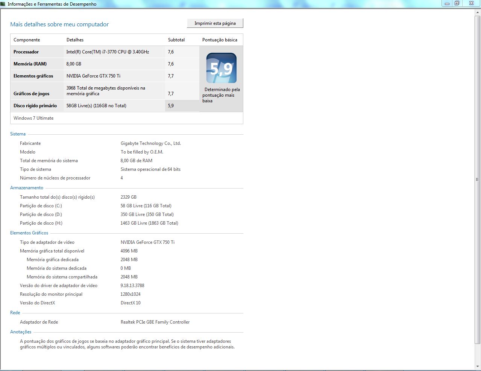481x371 pixels.
Task: Click the Partição de disco (H:) label
Action: point(41,223)
